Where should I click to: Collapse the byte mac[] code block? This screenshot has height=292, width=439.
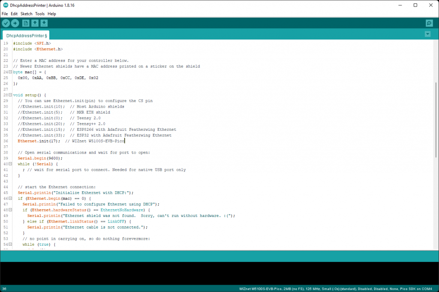coord(10,72)
